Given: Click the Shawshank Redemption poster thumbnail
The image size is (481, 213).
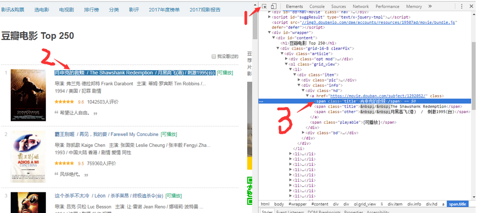Looking at the screenshot, I should pos(28,95).
